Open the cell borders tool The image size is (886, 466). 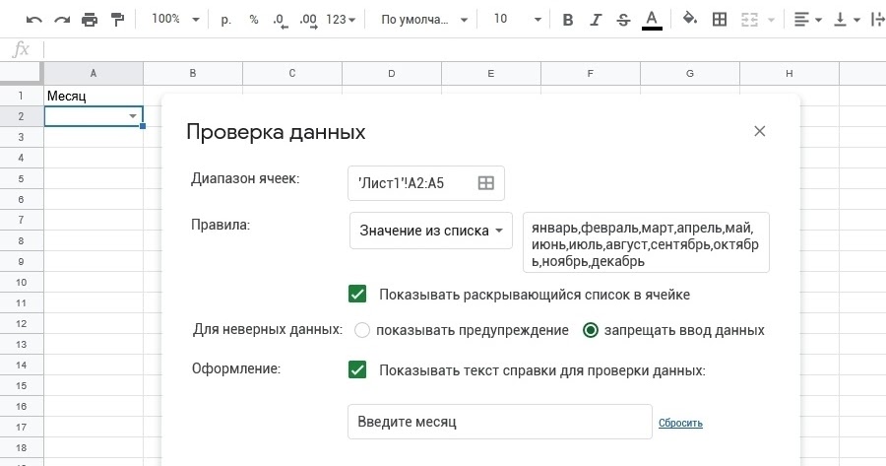pyautogui.click(x=719, y=19)
